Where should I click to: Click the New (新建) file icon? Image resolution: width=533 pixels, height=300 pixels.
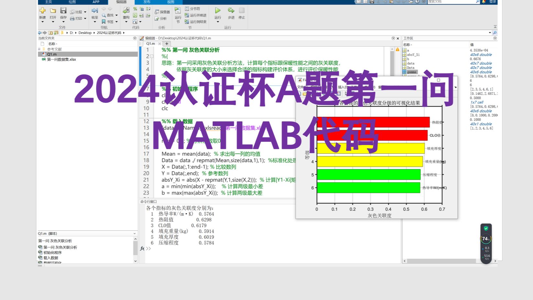coord(42,11)
